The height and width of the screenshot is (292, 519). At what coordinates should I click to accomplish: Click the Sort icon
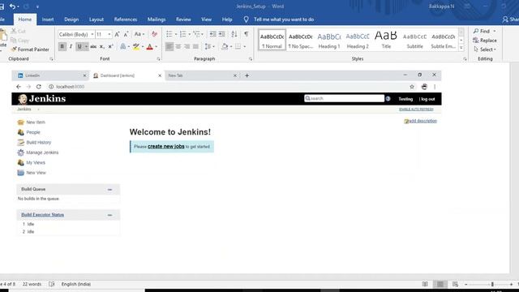pos(234,34)
